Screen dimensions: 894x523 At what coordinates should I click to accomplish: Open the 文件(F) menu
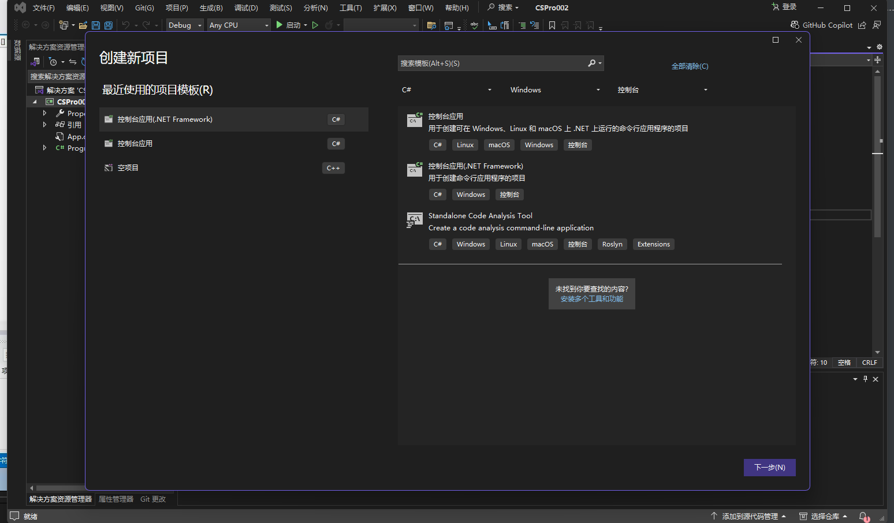[44, 8]
